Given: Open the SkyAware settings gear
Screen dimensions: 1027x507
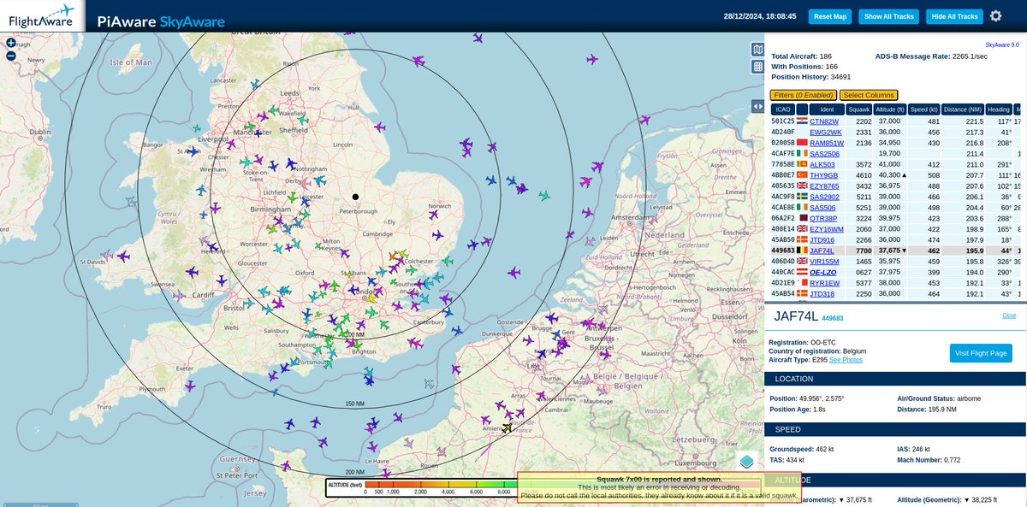Looking at the screenshot, I should pos(995,16).
